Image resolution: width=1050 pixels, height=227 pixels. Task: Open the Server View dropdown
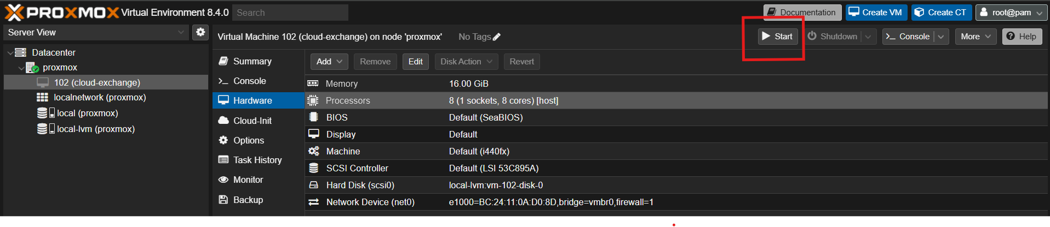point(96,32)
